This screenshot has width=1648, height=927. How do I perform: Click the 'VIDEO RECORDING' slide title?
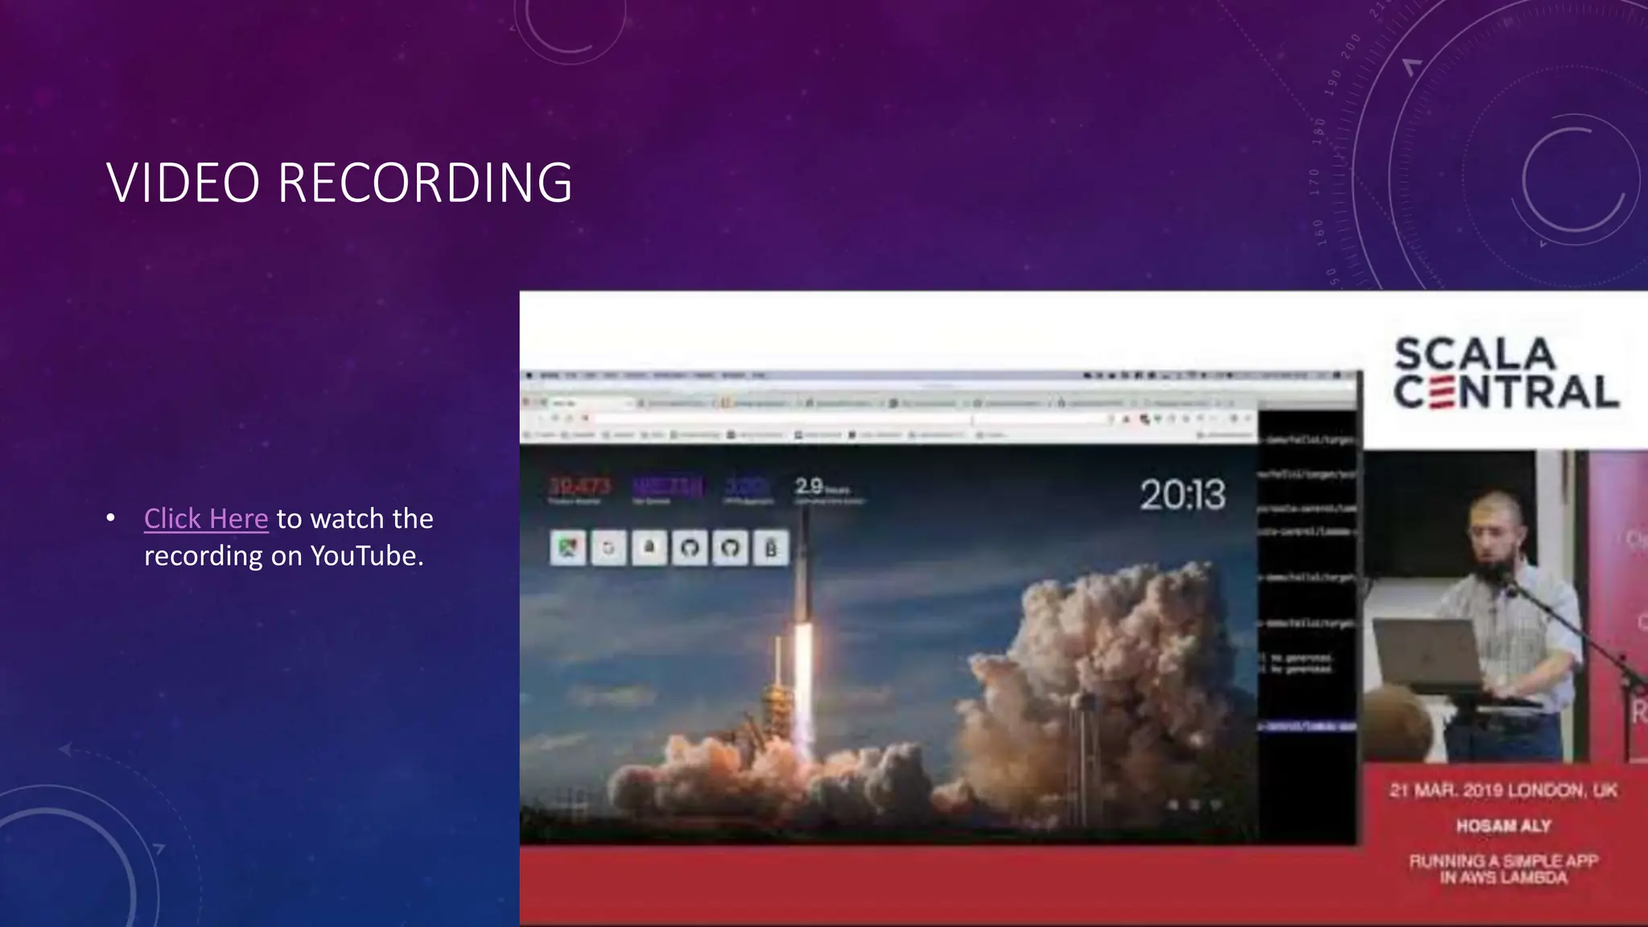339,183
